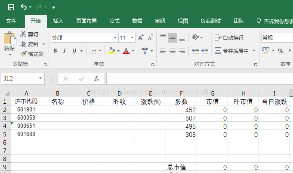
Task: Switch to the 插入 ribbon tab
Action: click(x=58, y=21)
